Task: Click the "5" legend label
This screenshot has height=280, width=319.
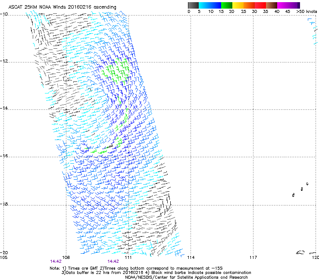Action: pos(199,11)
